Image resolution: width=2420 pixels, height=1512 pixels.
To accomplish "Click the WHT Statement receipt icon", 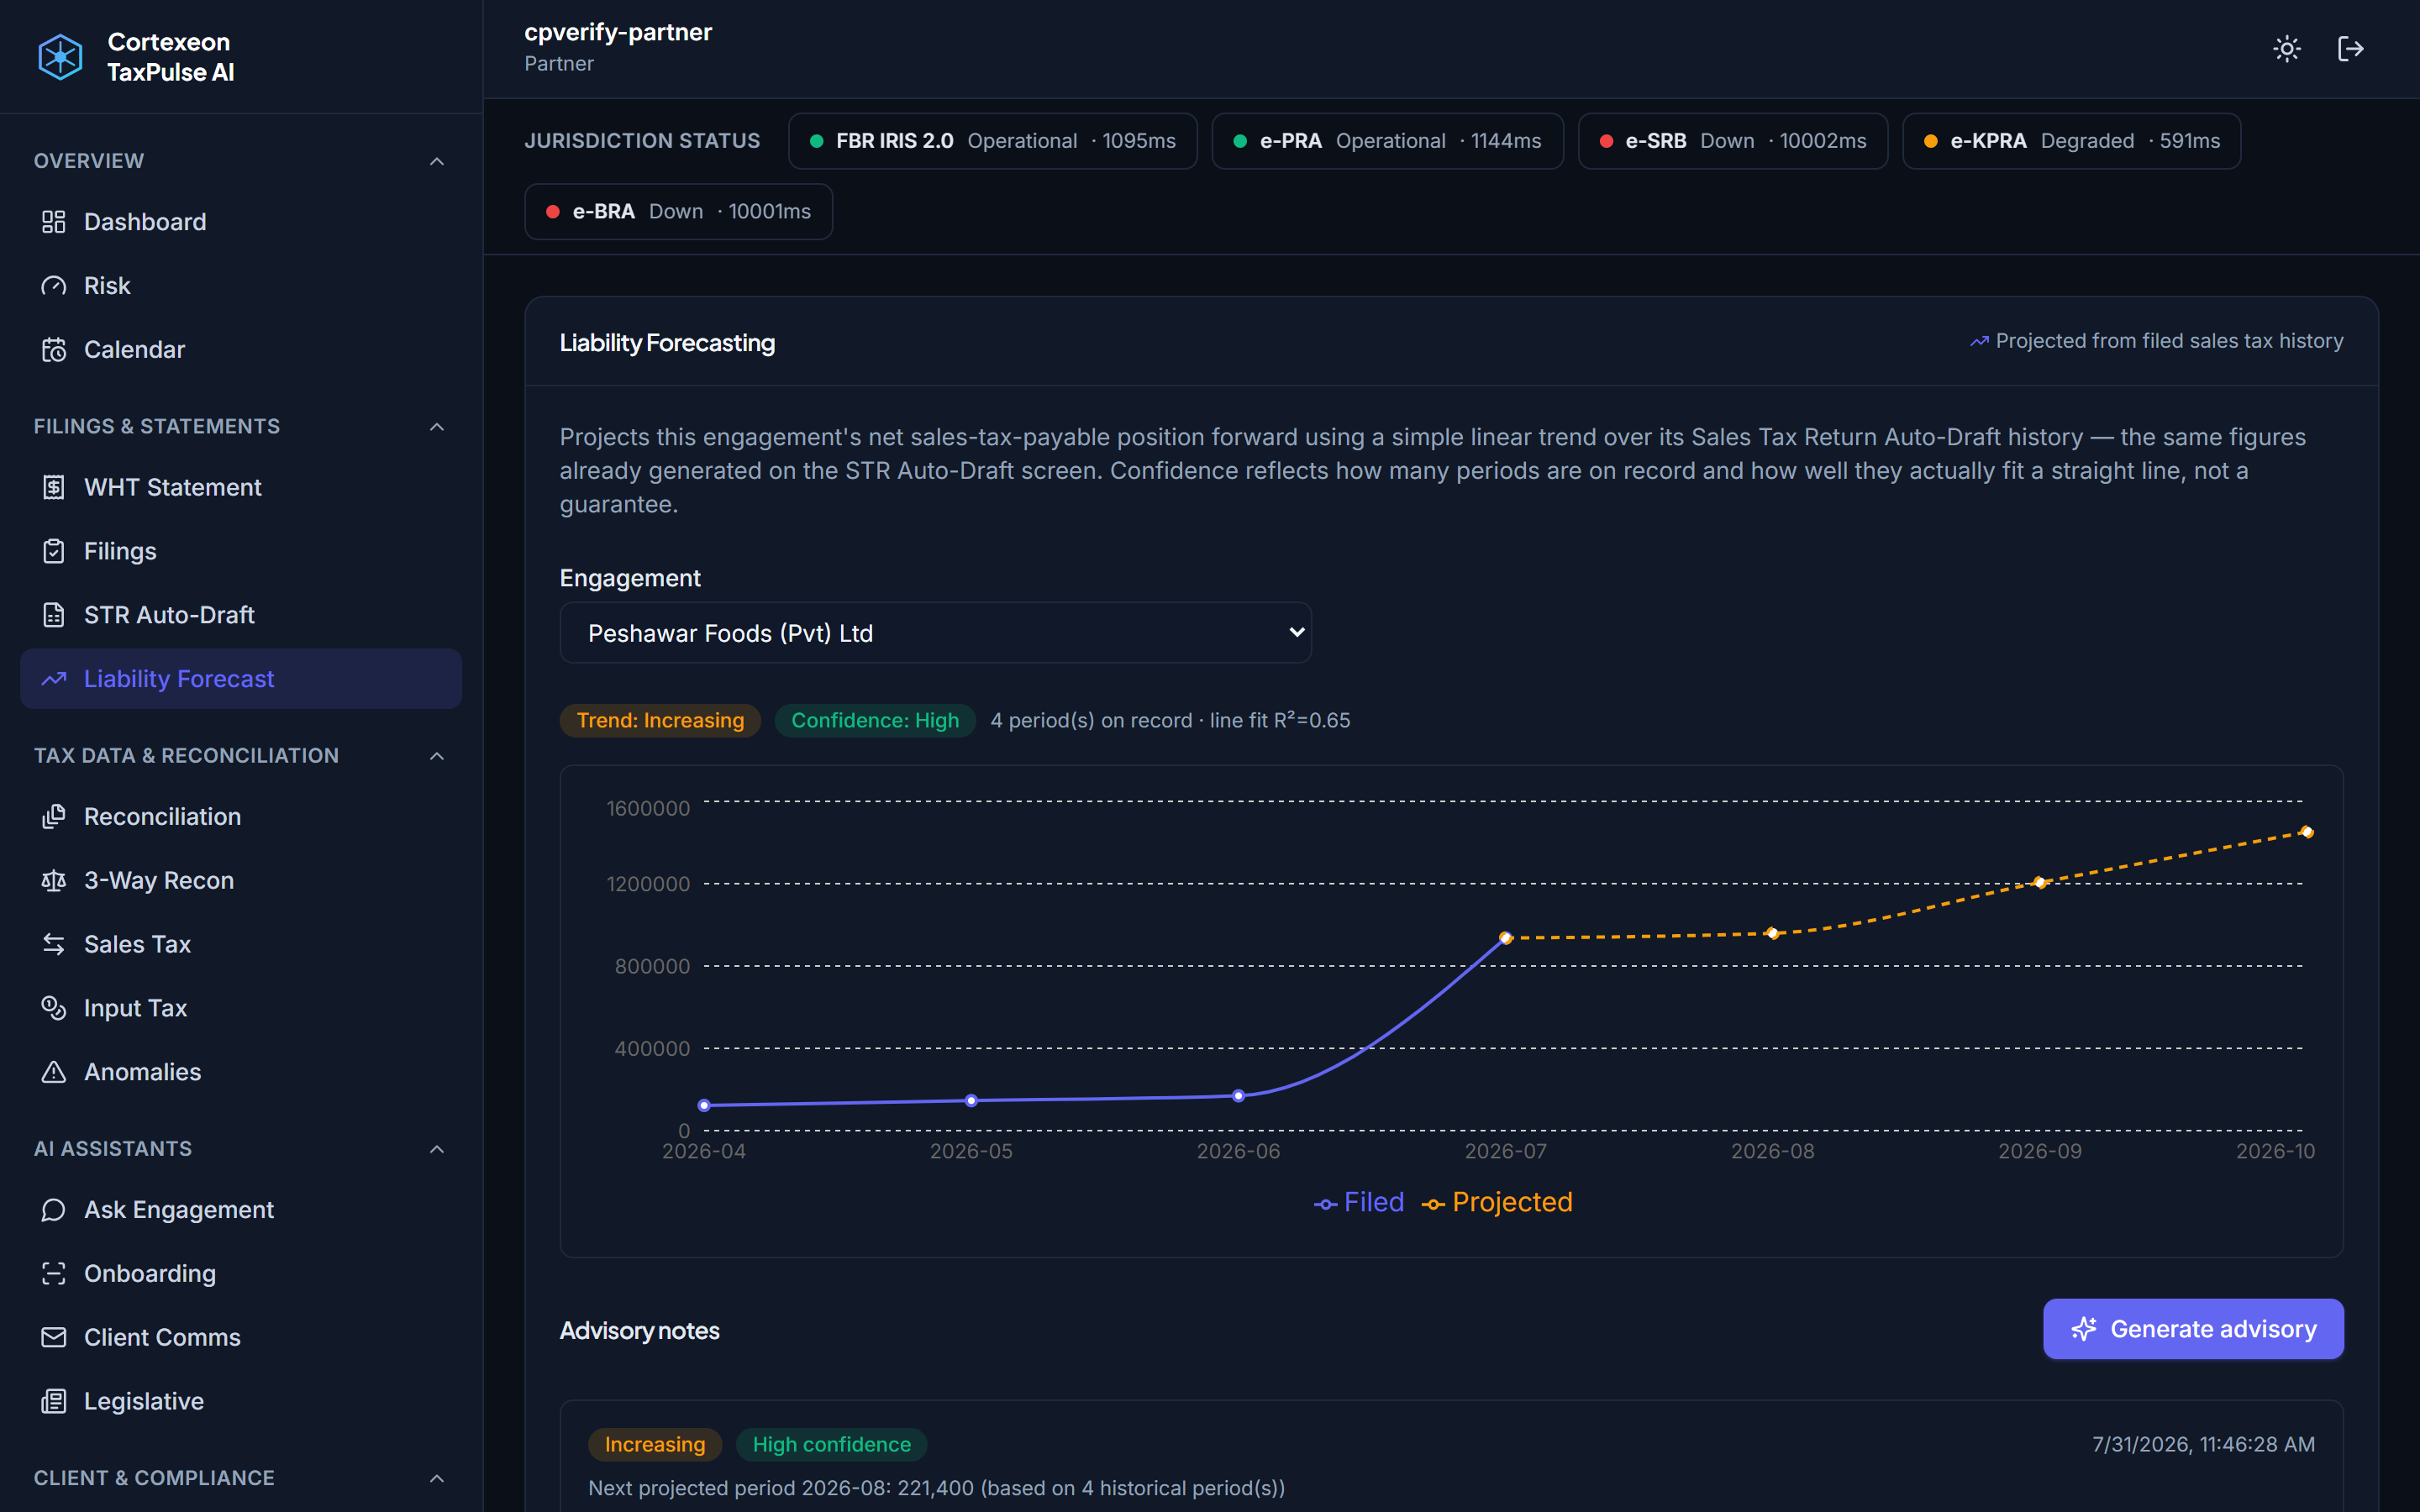I will [x=54, y=487].
